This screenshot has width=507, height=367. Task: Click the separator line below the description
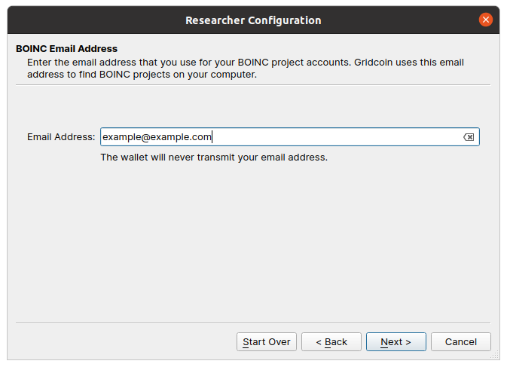(253, 85)
